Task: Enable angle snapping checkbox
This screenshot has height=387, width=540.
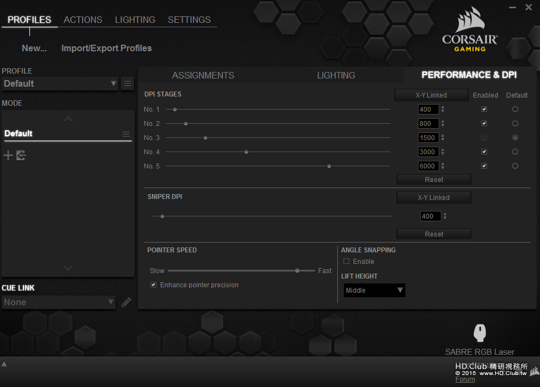Action: [346, 261]
